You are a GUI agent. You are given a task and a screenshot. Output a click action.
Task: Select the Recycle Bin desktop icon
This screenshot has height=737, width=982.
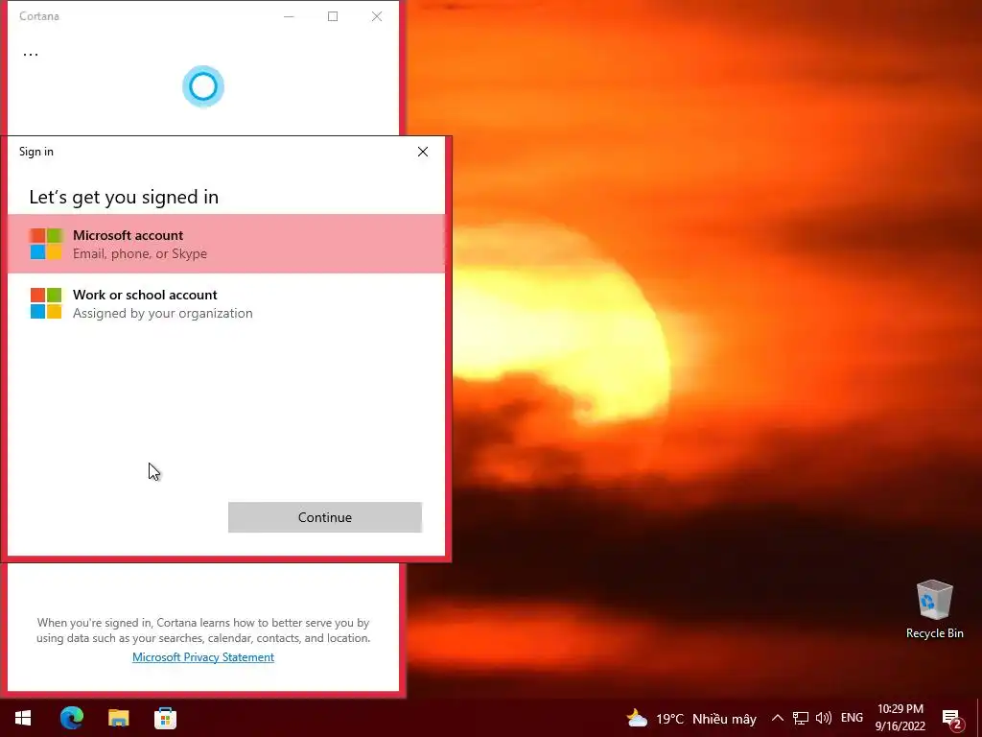click(934, 609)
